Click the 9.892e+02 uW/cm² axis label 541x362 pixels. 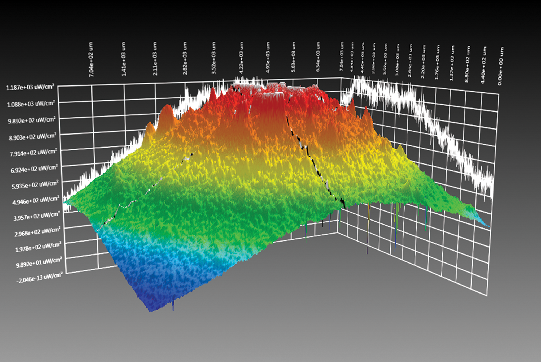click(x=32, y=120)
